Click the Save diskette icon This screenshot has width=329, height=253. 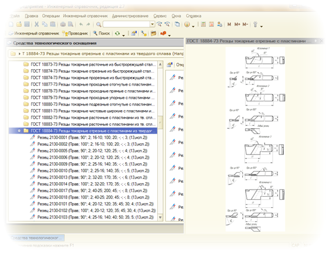(27, 25)
